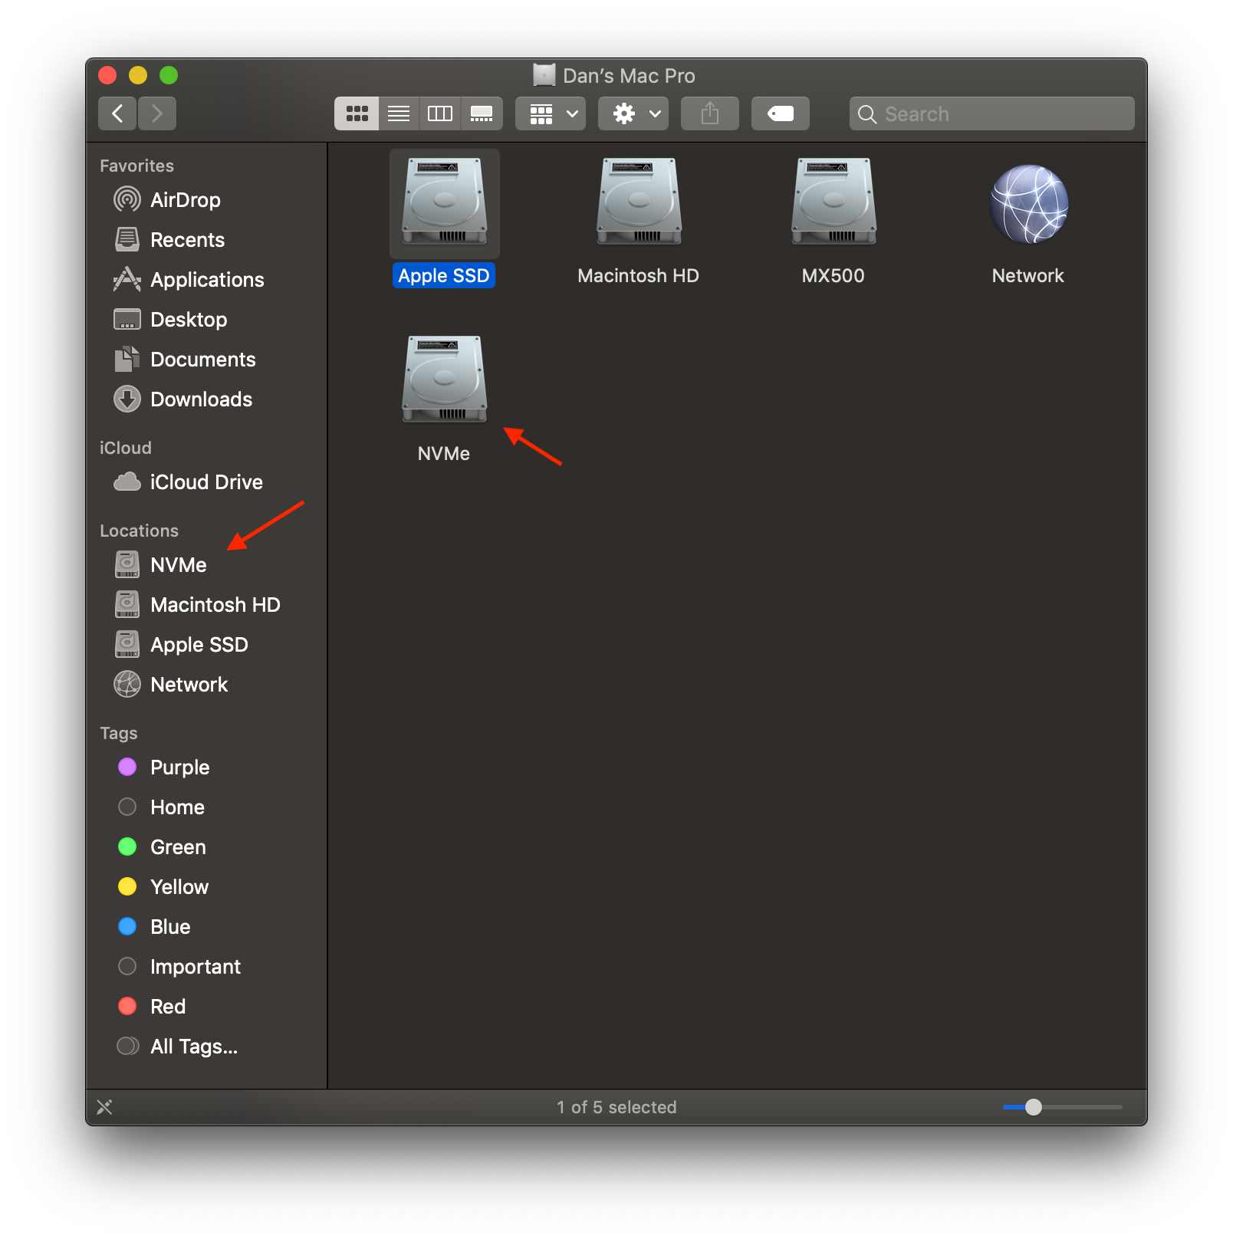The width and height of the screenshot is (1233, 1239).
Task: Click the Tags section header
Action: tap(119, 733)
